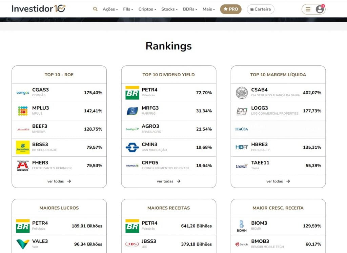Open the PETR4 row in Maiores Receitas
Viewport: 347px width, 253px height.
click(168, 226)
